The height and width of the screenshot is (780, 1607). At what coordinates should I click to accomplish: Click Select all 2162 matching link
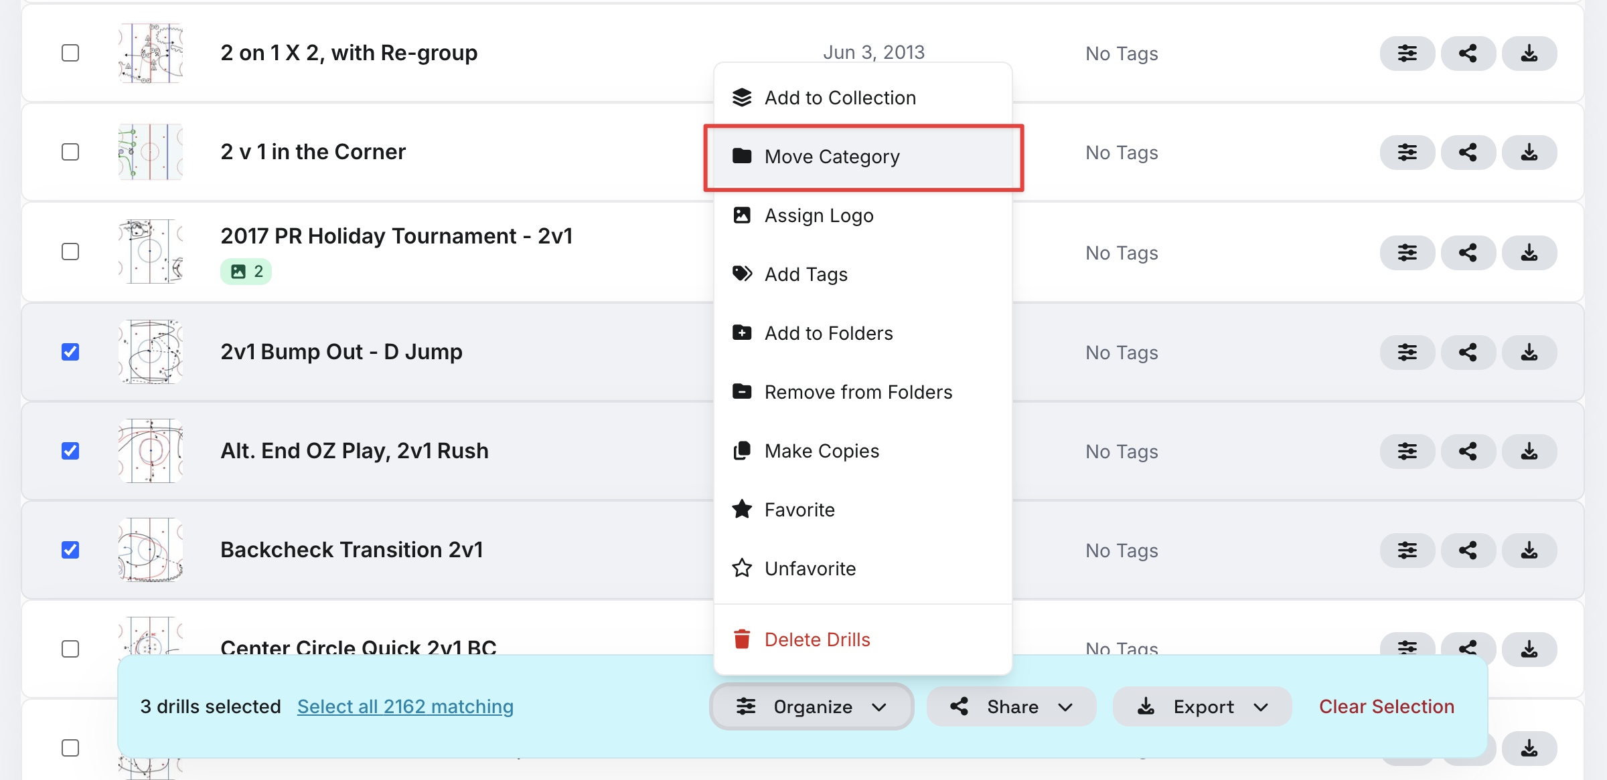(x=405, y=706)
